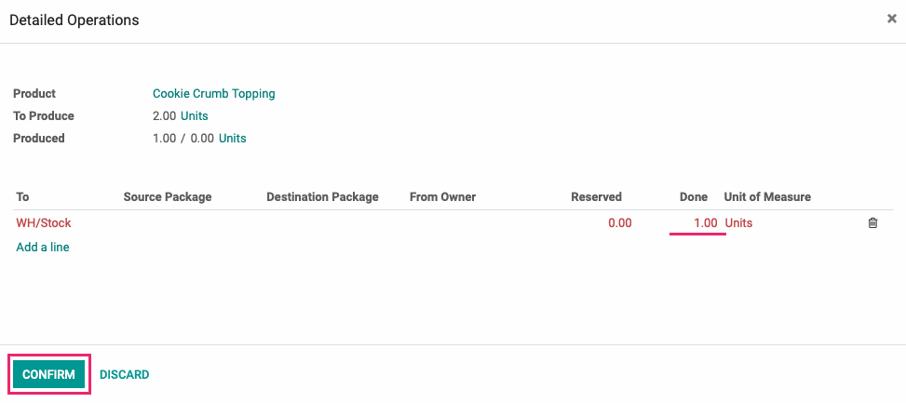
Task: Sort by the Unit of Measure column header
Action: (767, 197)
